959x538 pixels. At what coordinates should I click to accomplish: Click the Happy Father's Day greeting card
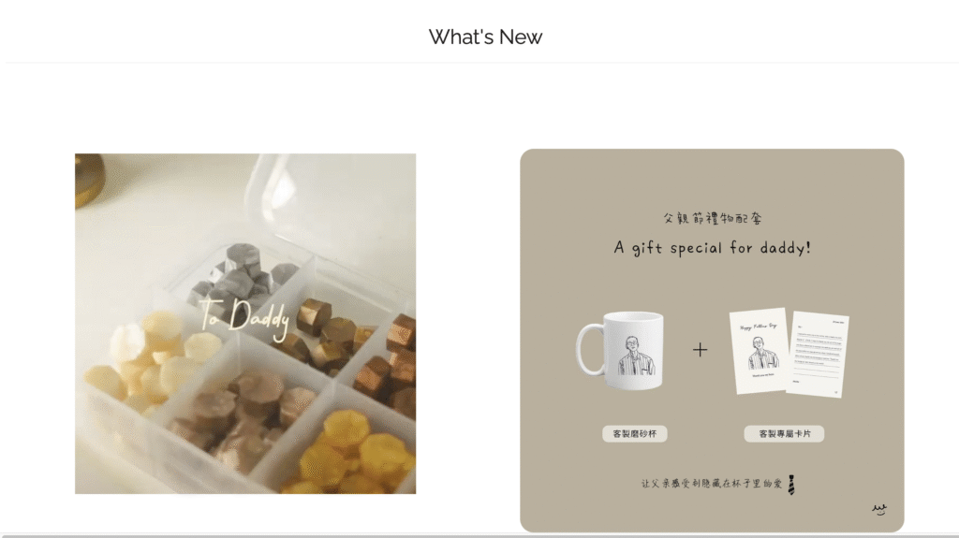pos(759,350)
